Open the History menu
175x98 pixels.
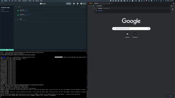pyautogui.click(x=19, y=1)
